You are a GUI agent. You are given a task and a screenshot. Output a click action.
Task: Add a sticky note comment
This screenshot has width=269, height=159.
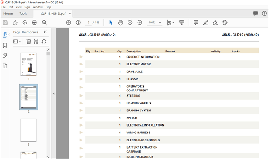(196, 23)
